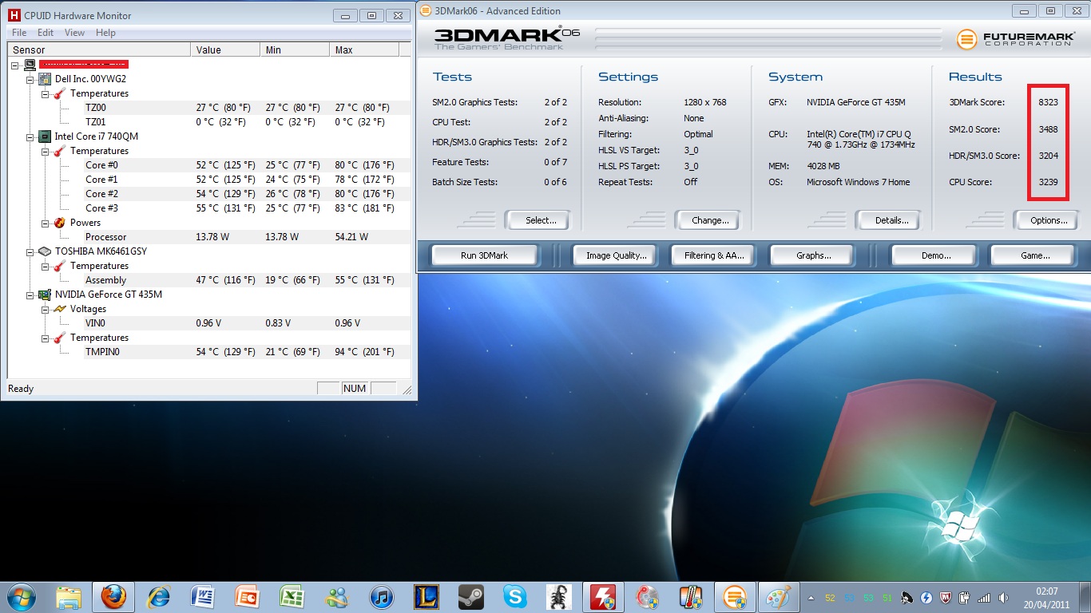
Task: Open the Graphs... dialog in 3DMark06
Action: 813,255
